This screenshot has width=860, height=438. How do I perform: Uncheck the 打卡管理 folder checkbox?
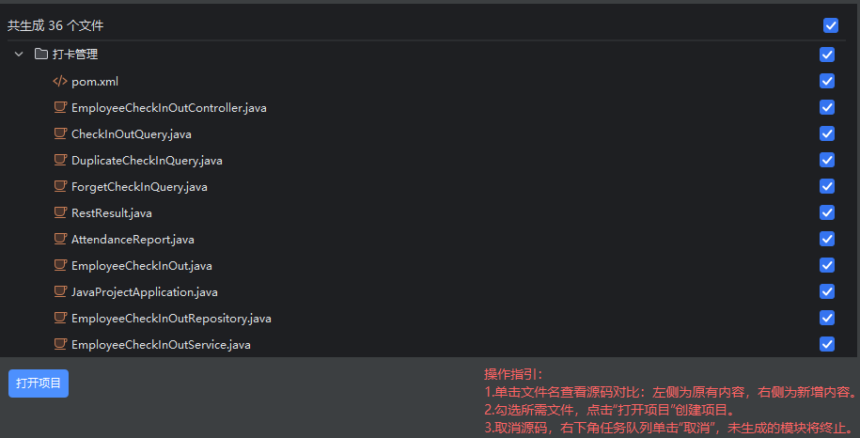pos(827,55)
